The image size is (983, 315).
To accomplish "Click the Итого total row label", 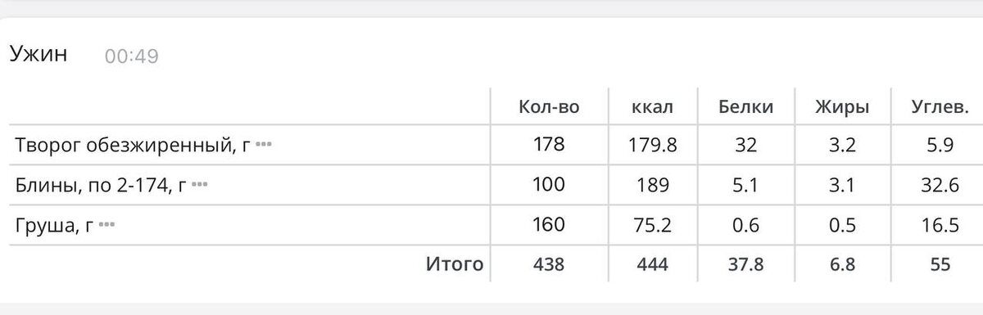I will point(455,264).
